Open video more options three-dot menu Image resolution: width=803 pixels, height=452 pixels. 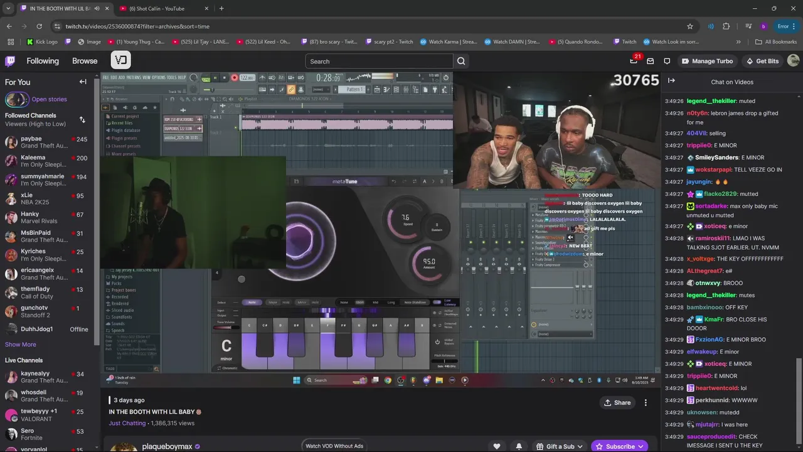point(646,402)
